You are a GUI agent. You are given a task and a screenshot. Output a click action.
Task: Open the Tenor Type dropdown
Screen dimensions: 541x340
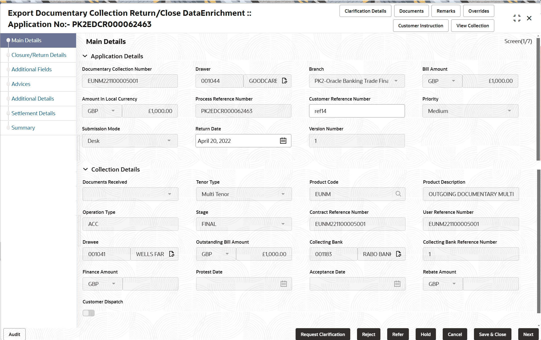(243, 194)
